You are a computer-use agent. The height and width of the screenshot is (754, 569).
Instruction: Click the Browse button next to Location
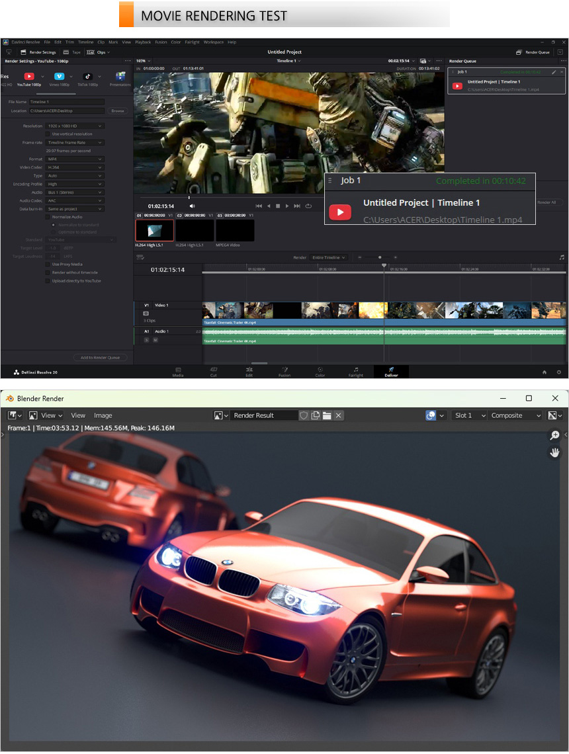pyautogui.click(x=117, y=111)
